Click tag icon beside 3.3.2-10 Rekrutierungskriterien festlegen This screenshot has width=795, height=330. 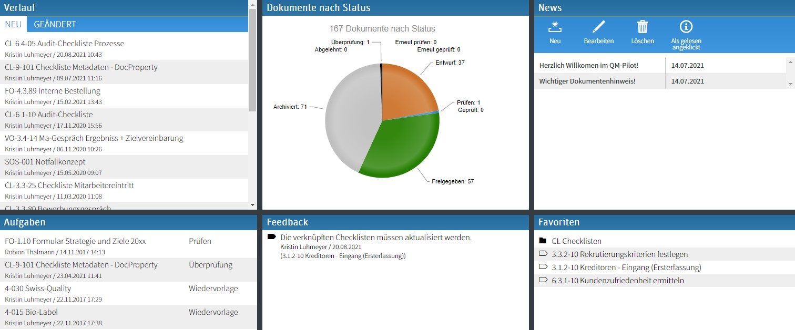tap(543, 254)
